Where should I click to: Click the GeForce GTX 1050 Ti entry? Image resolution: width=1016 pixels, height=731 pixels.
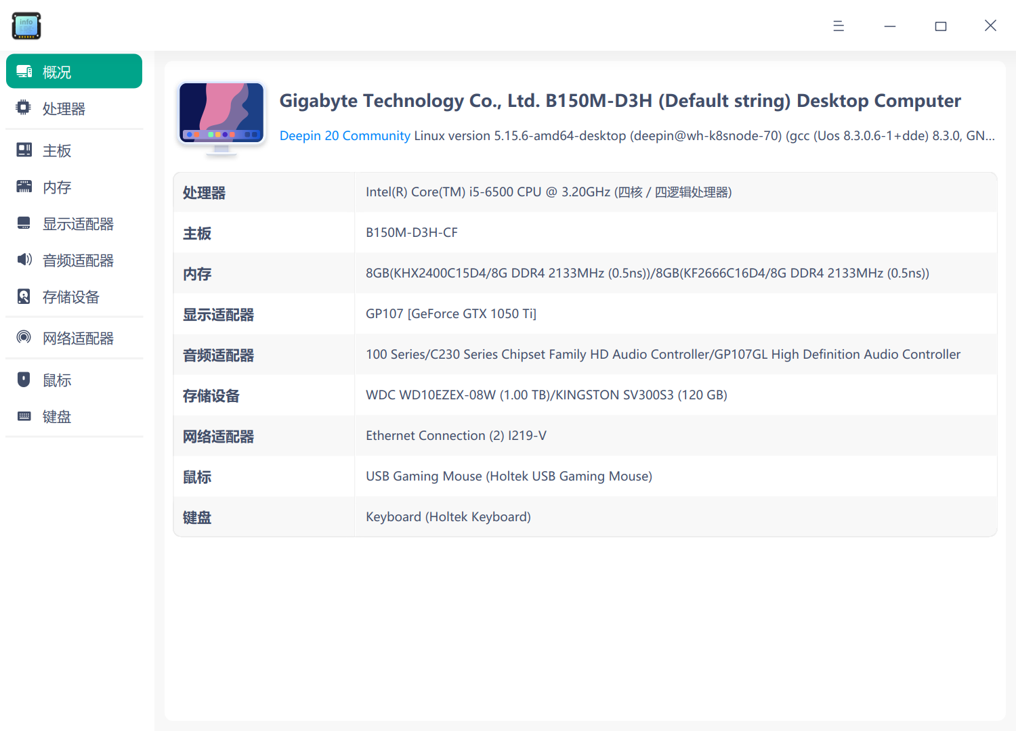451,313
